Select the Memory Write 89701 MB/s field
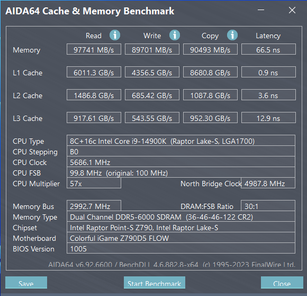This screenshot has width=307, height=296. click(x=152, y=49)
